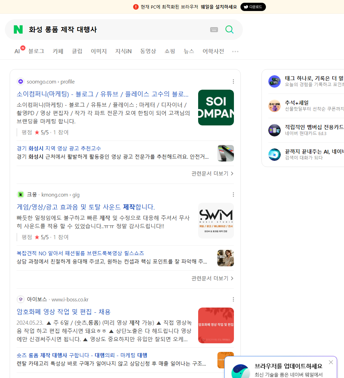This screenshot has width=344, height=378.
Task: Open the kmong.com › gig source link
Action: coord(60,195)
